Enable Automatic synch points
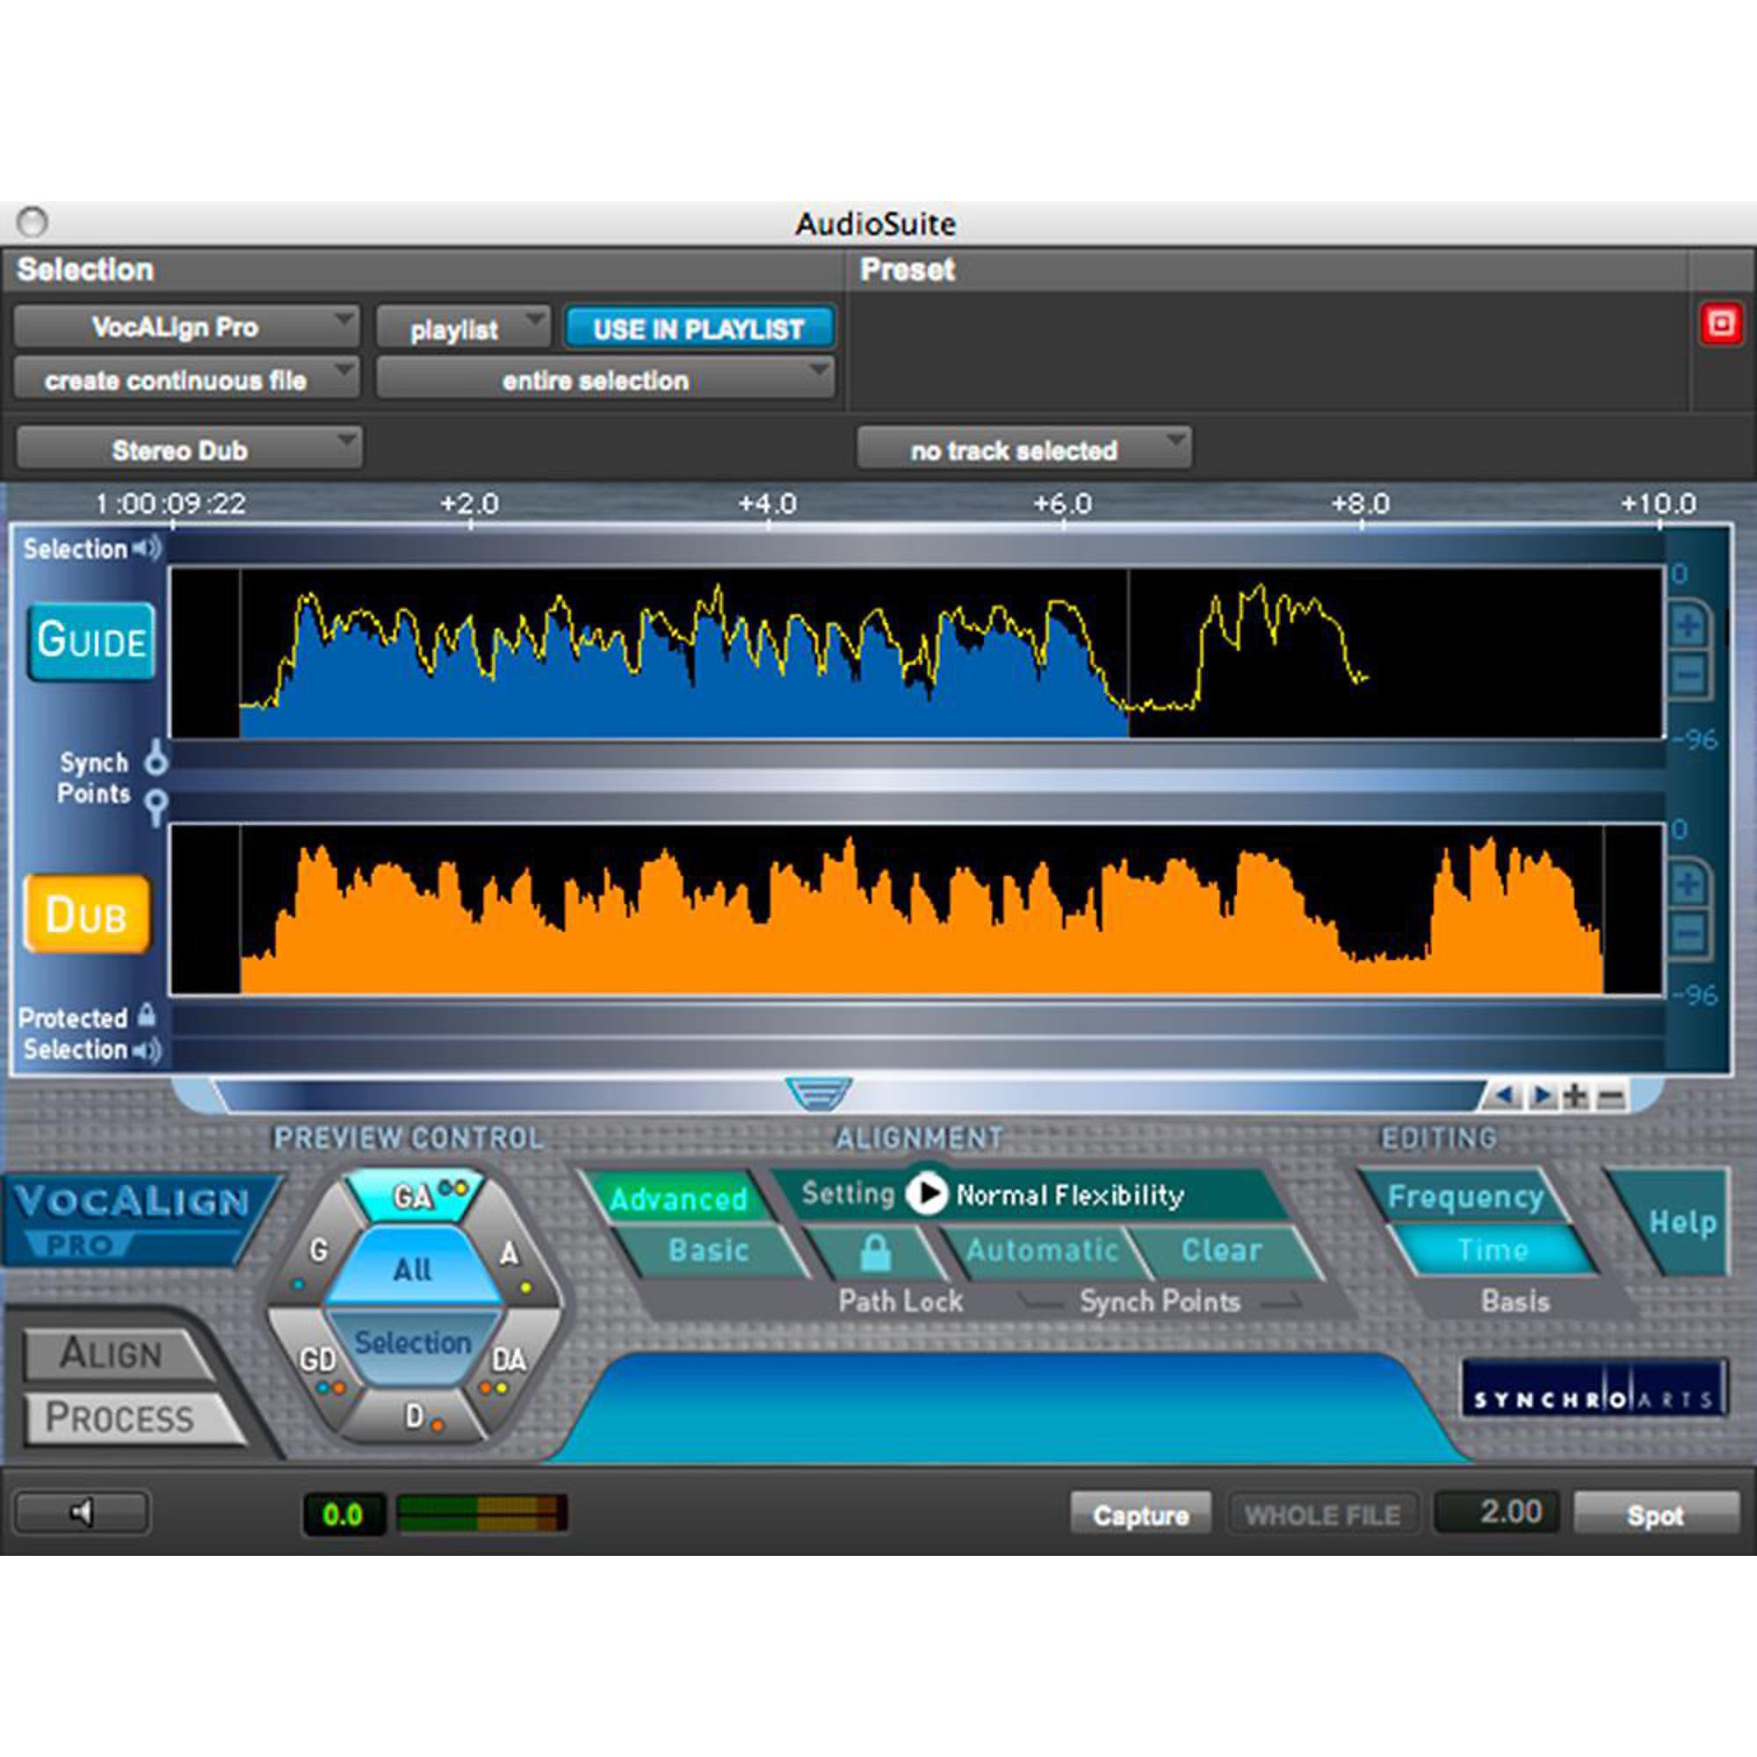The height and width of the screenshot is (1757, 1757). (1044, 1250)
